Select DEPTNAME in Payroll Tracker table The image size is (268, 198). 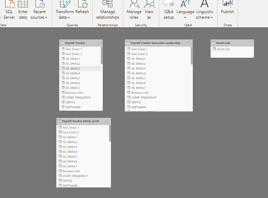(x=80, y=107)
